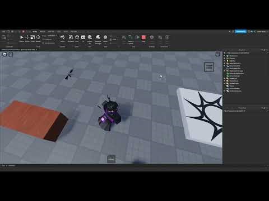Switch to the Test ribbon tab

click(x=59, y=31)
